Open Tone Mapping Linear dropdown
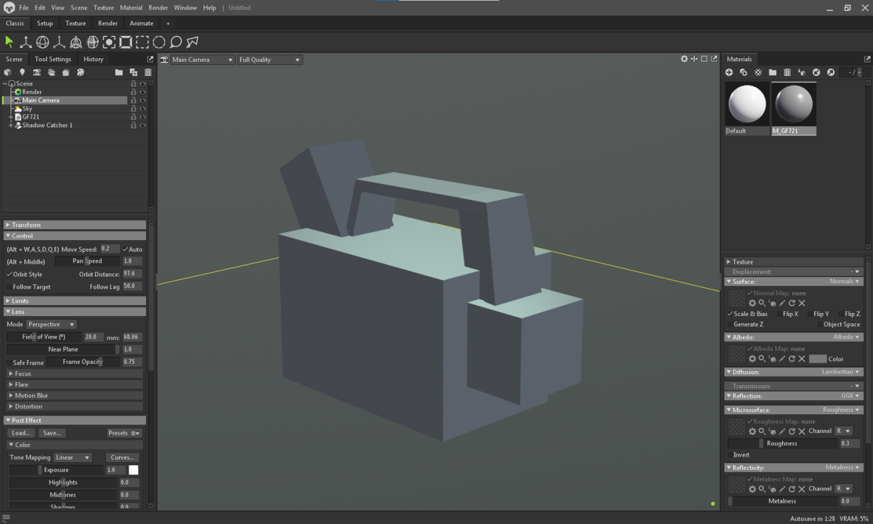873x524 pixels. (x=72, y=458)
